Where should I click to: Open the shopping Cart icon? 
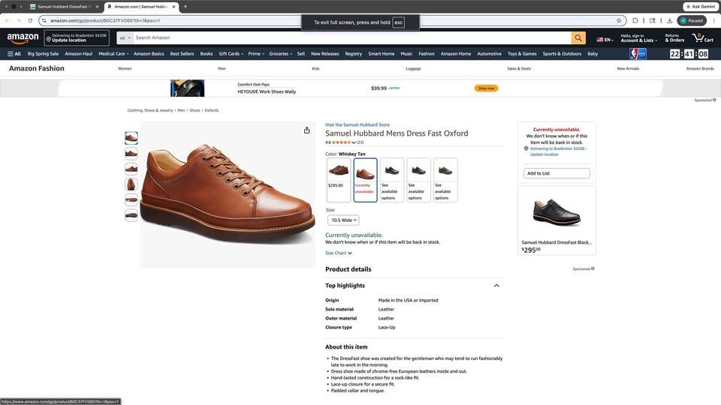coord(703,37)
